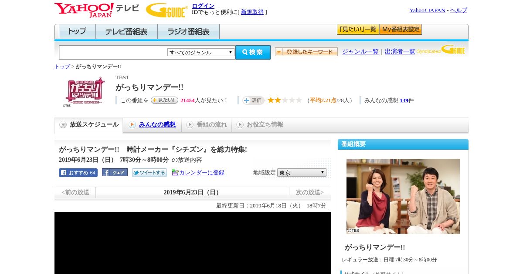The height and width of the screenshot is (274, 523).
Task: Click the がっちりマンデー!! hosts photo thumbnail
Action: [403, 196]
